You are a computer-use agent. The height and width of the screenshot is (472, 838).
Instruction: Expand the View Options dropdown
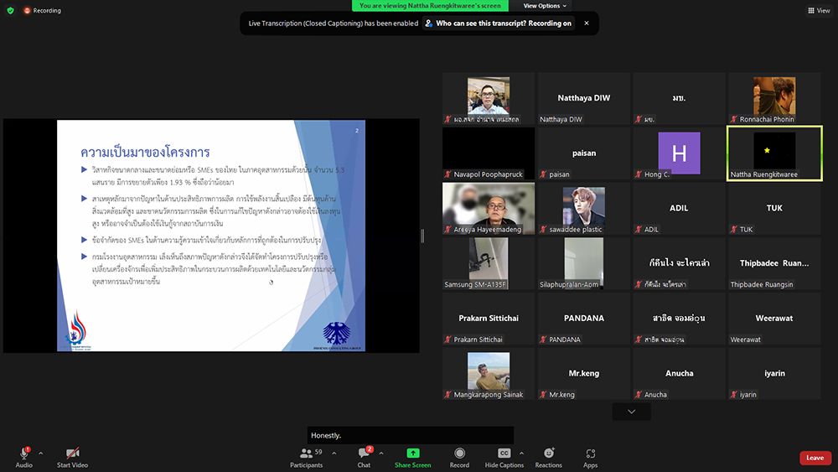546,6
